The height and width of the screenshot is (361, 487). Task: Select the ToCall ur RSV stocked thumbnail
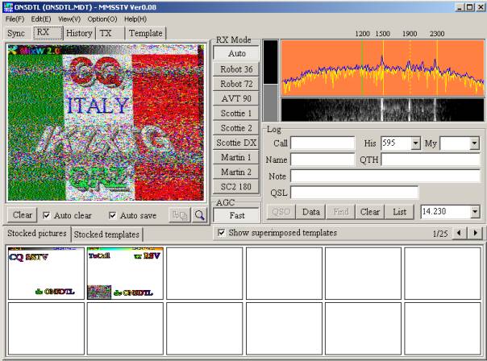click(125, 273)
